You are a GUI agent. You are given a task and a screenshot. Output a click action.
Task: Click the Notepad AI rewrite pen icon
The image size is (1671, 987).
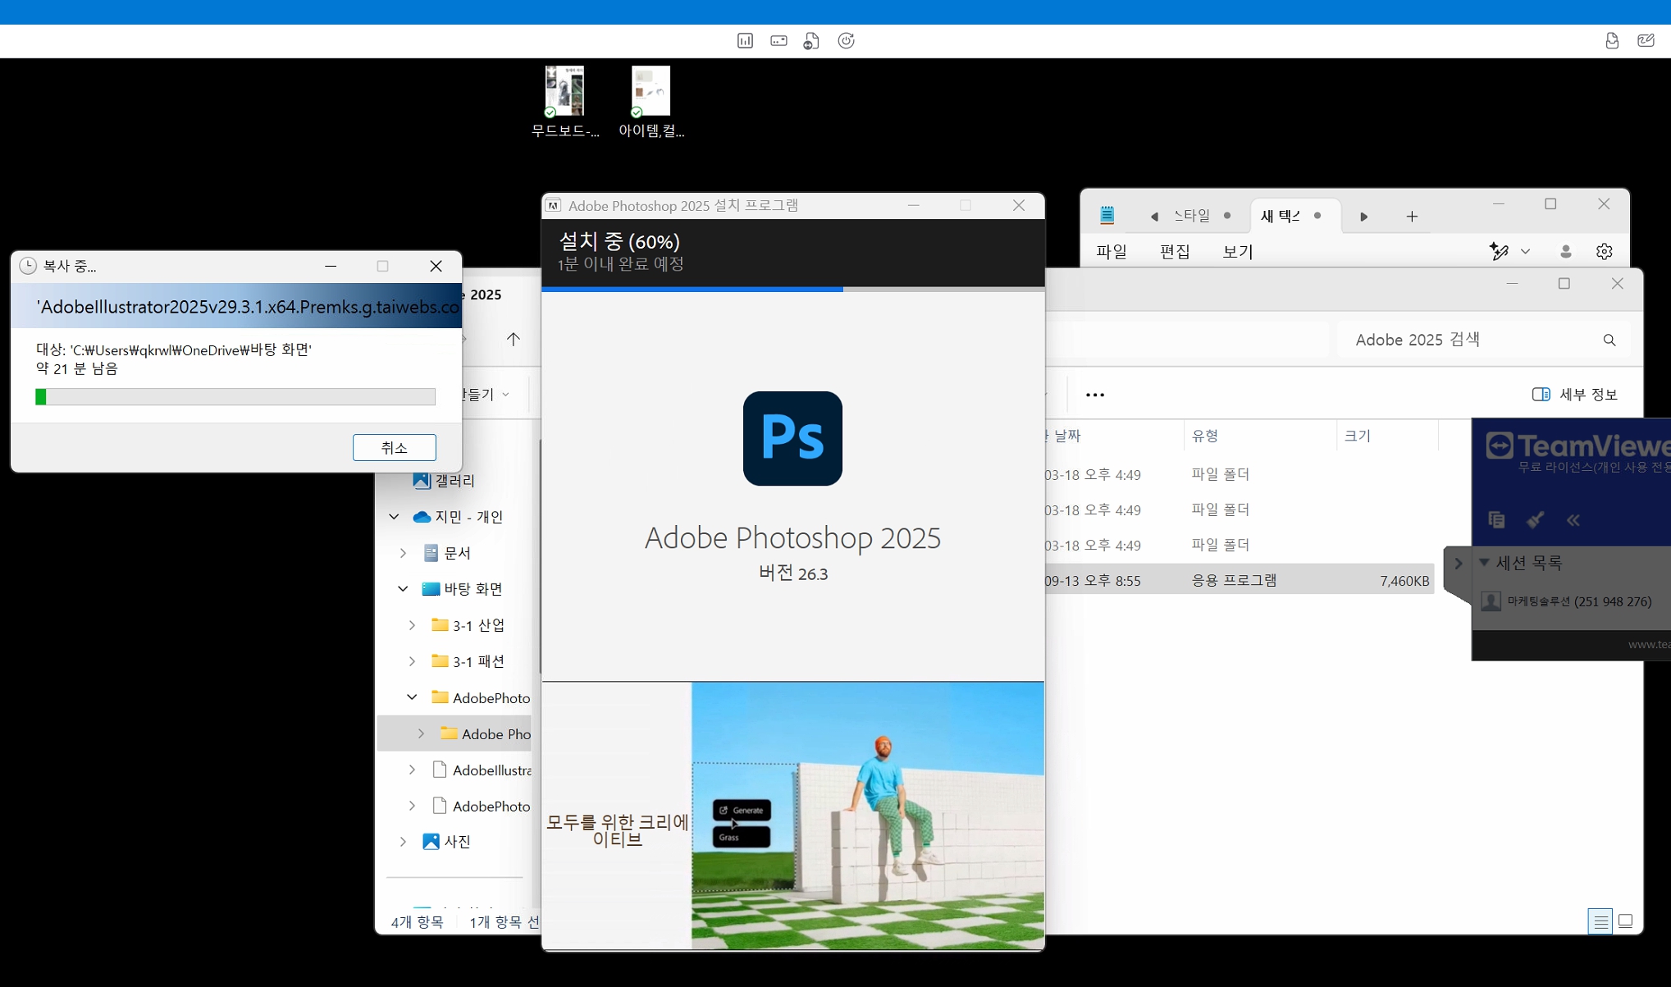click(1499, 252)
